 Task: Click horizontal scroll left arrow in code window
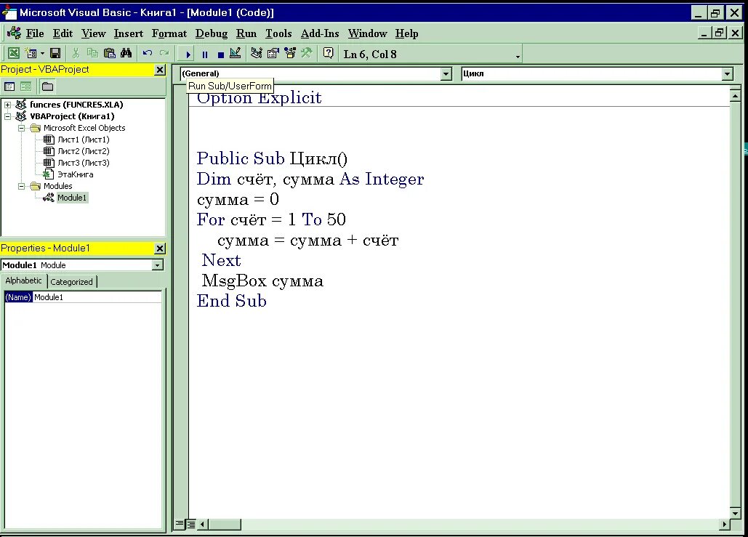[202, 524]
